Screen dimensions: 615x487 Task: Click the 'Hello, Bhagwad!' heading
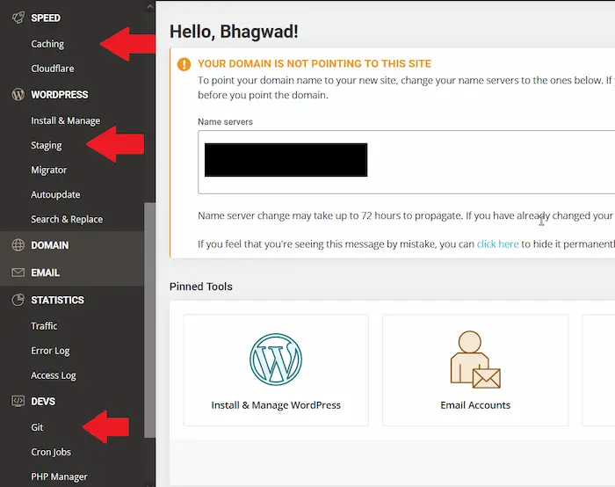234,32
